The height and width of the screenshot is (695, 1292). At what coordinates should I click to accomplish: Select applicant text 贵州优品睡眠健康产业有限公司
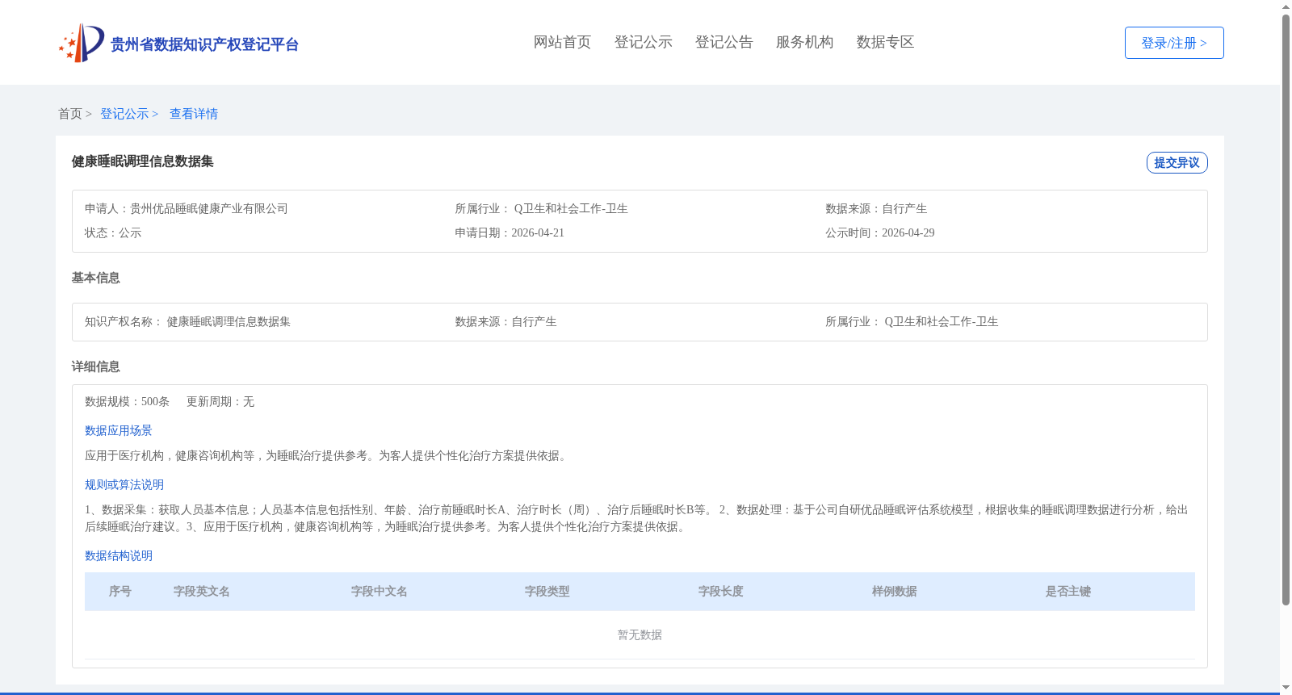pyautogui.click(x=209, y=208)
